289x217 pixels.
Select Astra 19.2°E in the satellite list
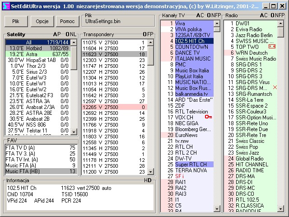tap(37, 54)
